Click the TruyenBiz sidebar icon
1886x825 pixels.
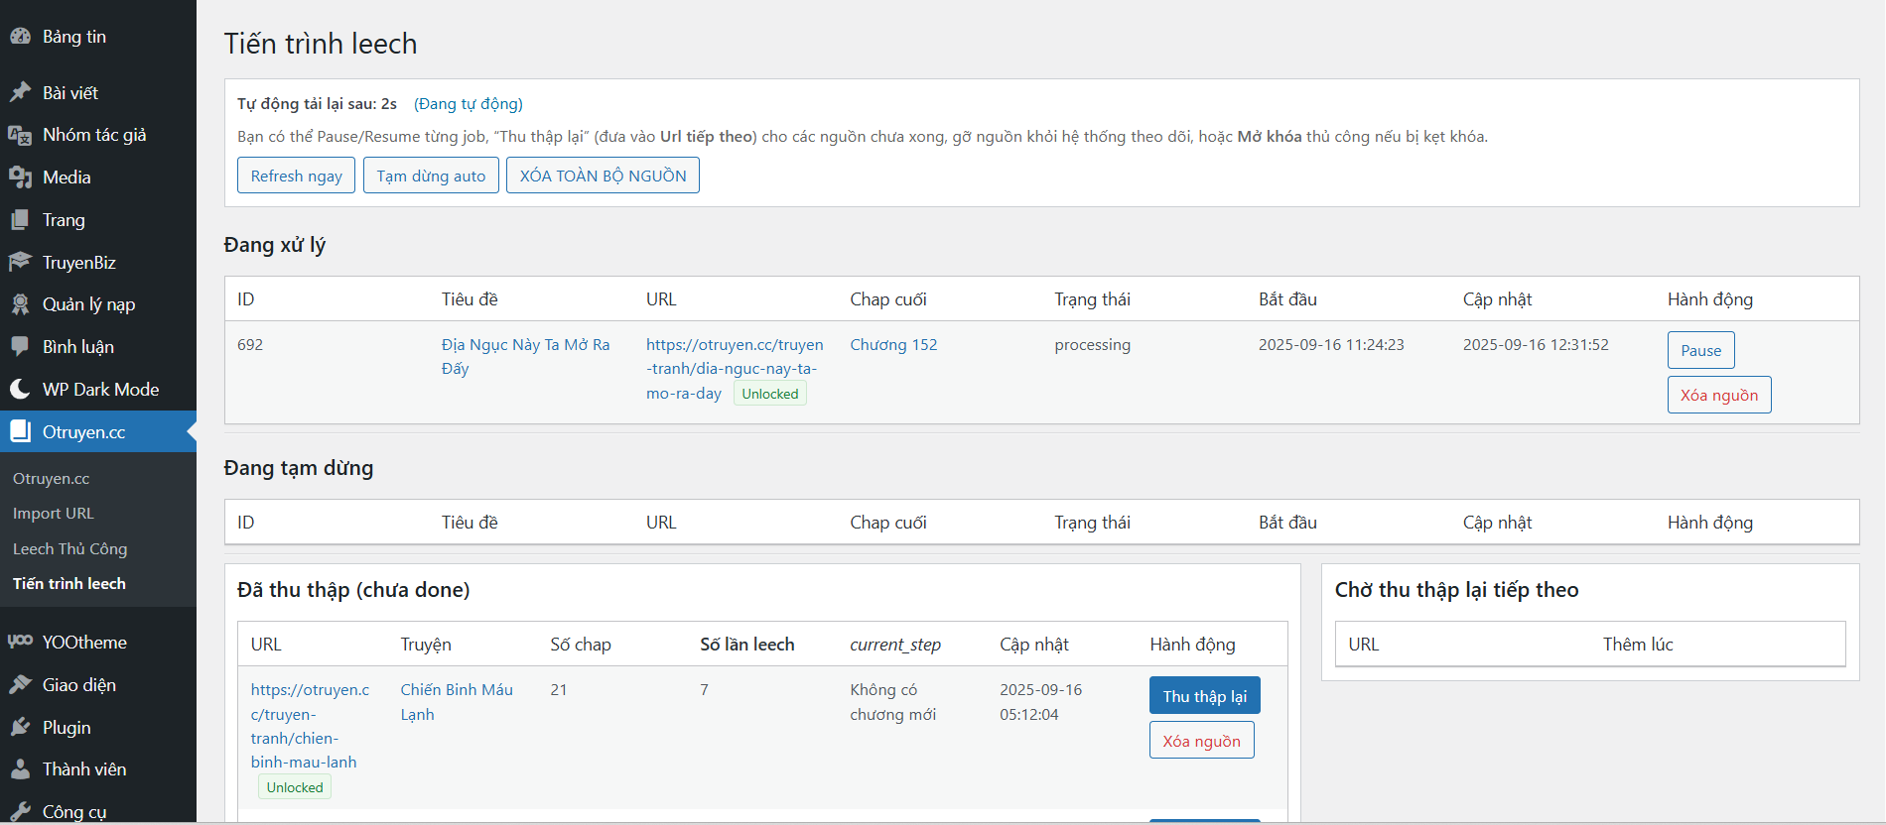click(20, 262)
